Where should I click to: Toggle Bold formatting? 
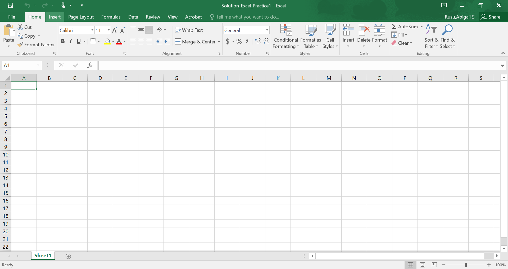tap(63, 41)
